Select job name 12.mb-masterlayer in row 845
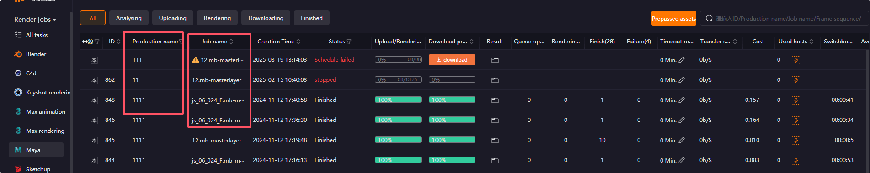The width and height of the screenshot is (870, 173). 217,140
